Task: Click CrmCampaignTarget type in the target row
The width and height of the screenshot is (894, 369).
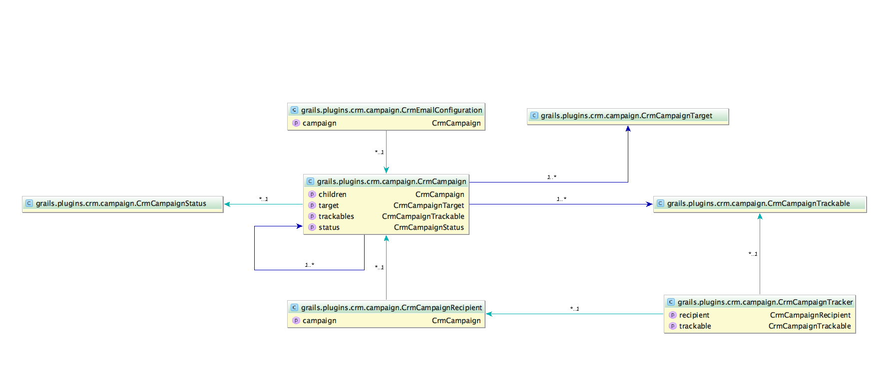Action: (429, 205)
